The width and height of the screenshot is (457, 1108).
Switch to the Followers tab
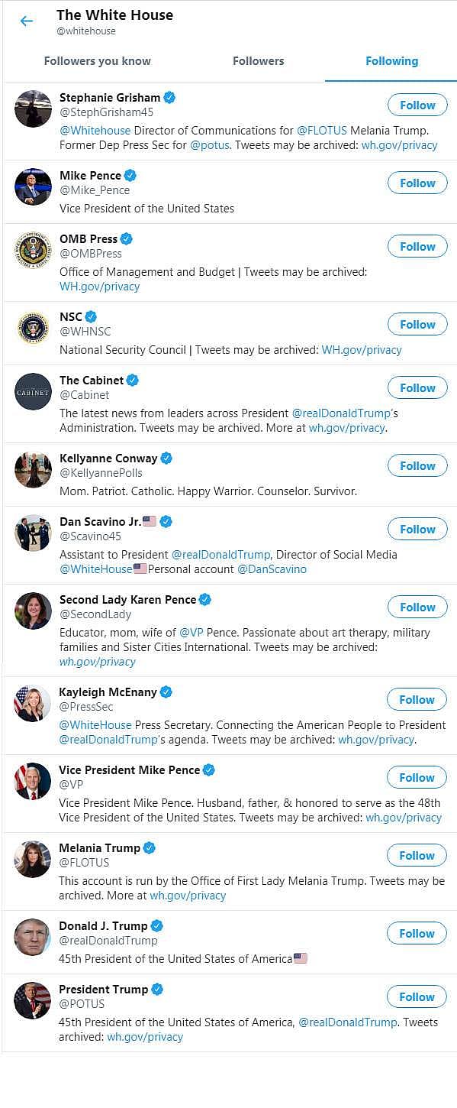tap(258, 61)
